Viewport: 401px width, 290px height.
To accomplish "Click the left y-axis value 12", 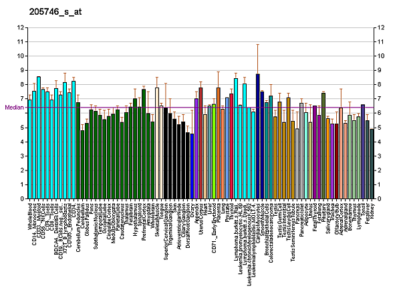I will pos(22,28).
